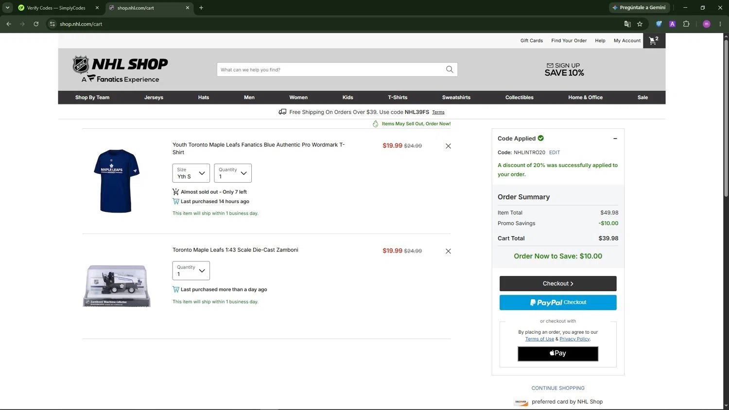
Task: Open the browser extensions puzzle icon
Action: coord(686,24)
